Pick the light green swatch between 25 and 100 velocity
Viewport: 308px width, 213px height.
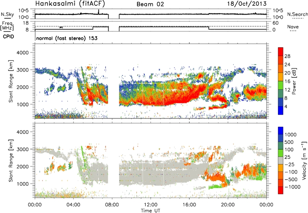[x=281, y=153]
